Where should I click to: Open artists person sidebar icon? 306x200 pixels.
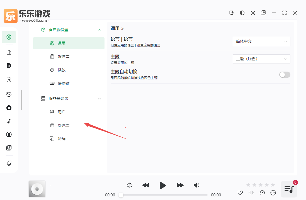coord(9,135)
